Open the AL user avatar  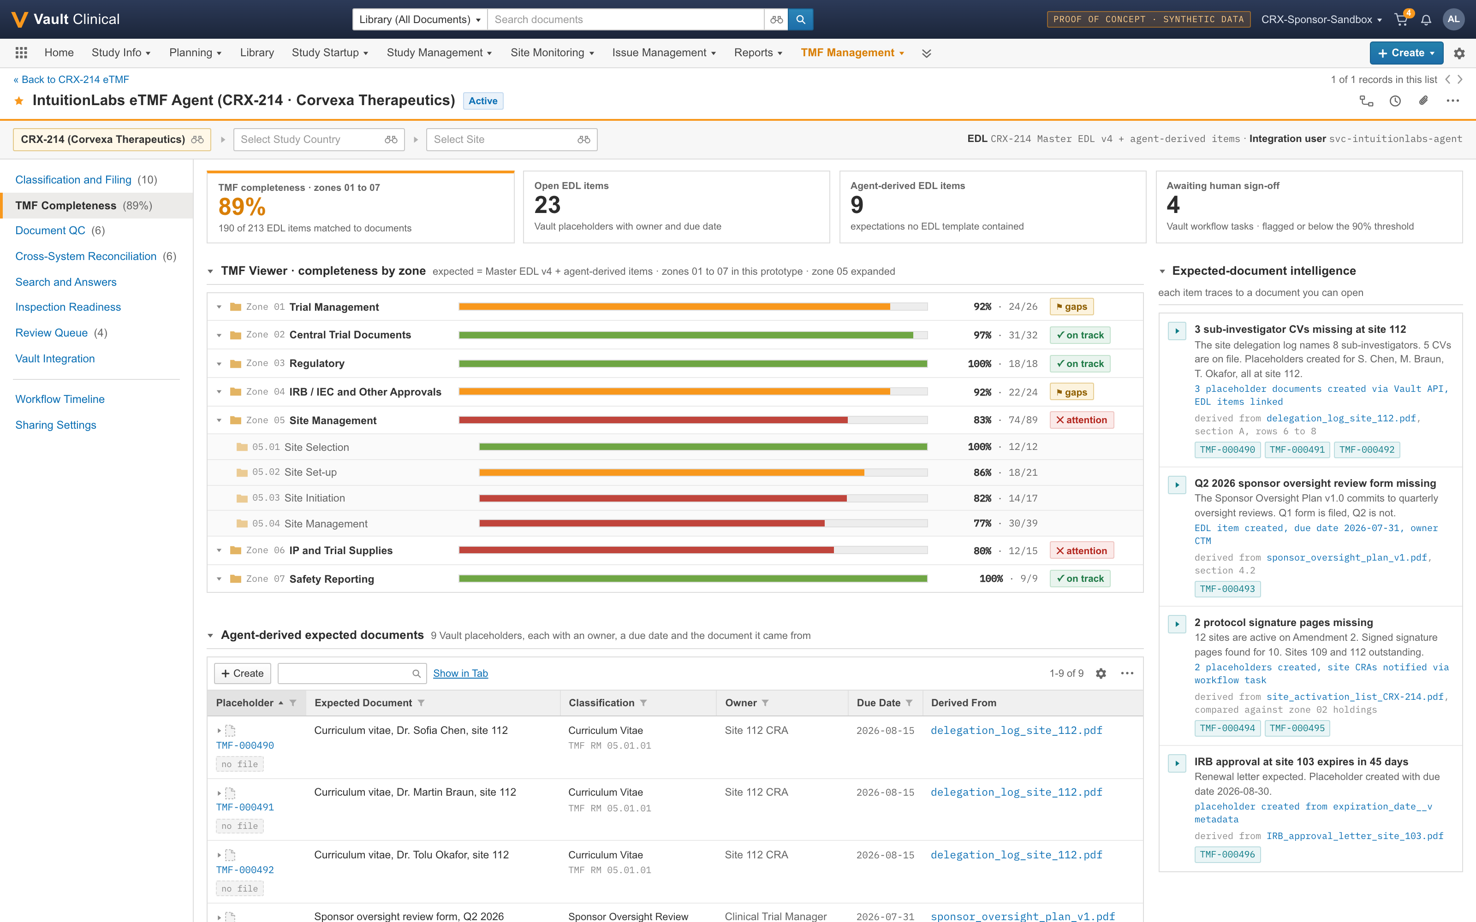[1453, 19]
